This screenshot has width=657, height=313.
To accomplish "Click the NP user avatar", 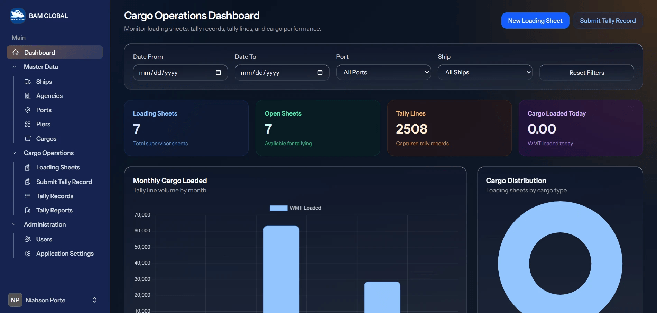I will (x=15, y=300).
